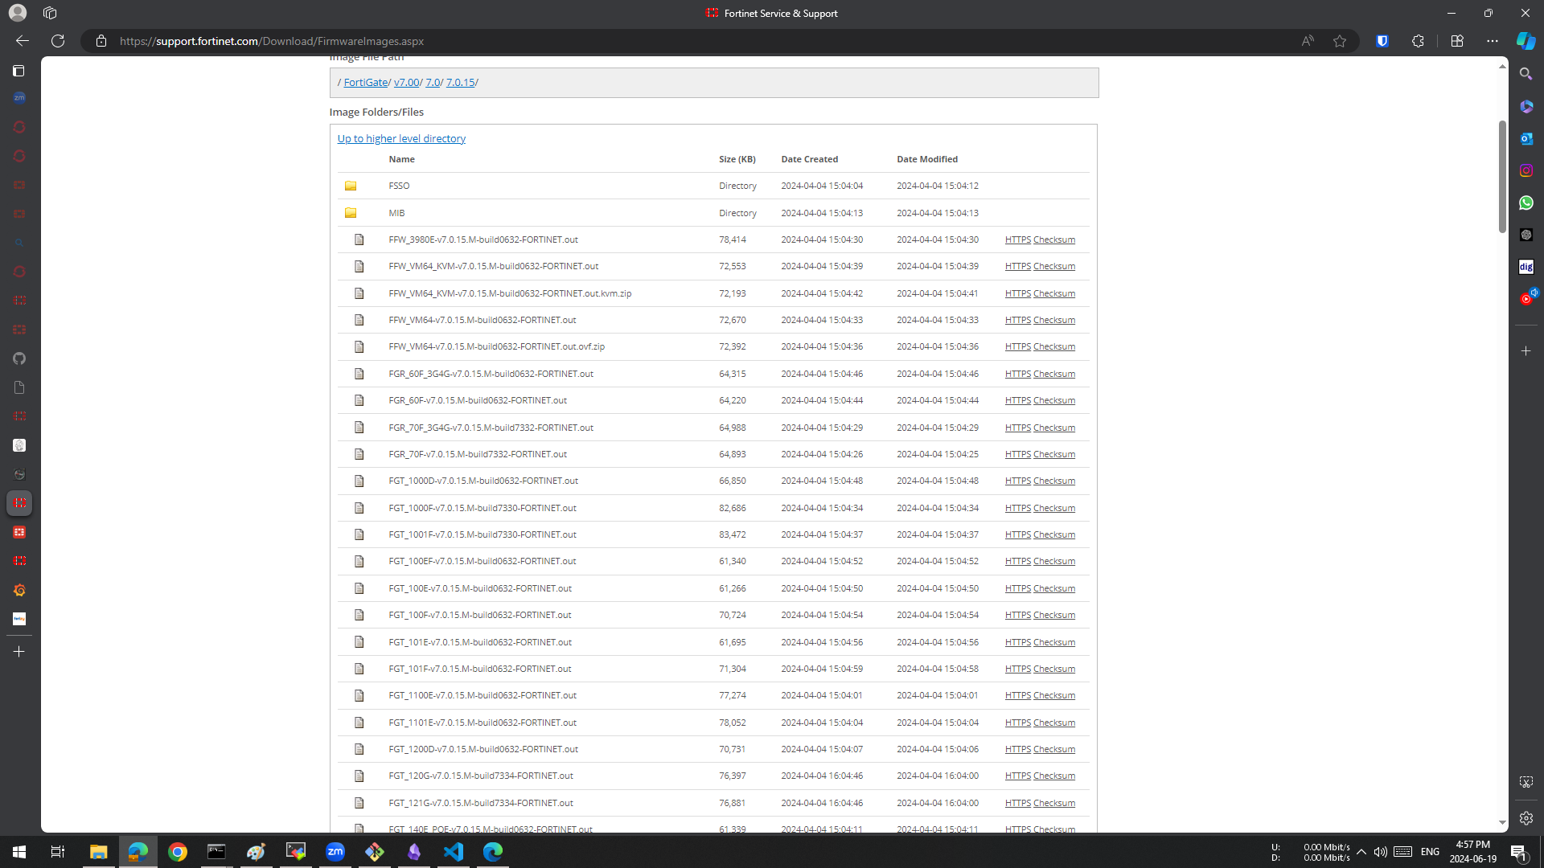Open Checksum for FGT_100F firmware

1054,615
